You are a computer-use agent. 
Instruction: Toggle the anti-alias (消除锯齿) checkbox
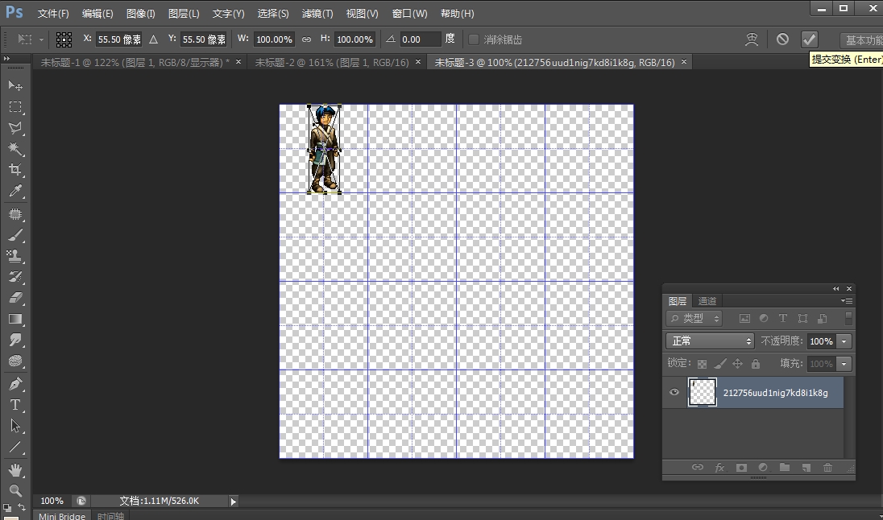pos(474,39)
